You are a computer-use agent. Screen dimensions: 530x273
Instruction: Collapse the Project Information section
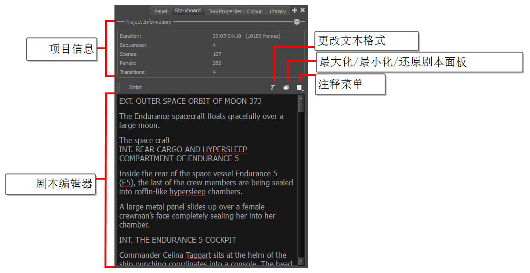click(x=297, y=22)
